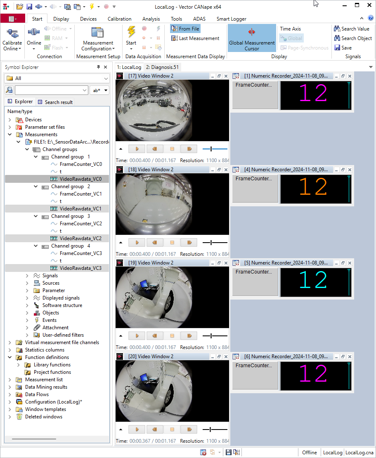Select VideoRawdata_VC2 in the tree
Image resolution: width=376 pixels, height=458 pixels.
[x=80, y=238]
